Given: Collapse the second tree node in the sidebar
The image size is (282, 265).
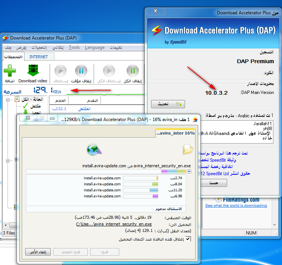Looking at the screenshot, I should (x=8, y=161).
